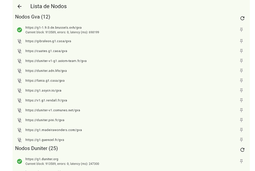Click the Nodos Gva (12) section header
The image size is (255, 171).
pyautogui.click(x=33, y=17)
